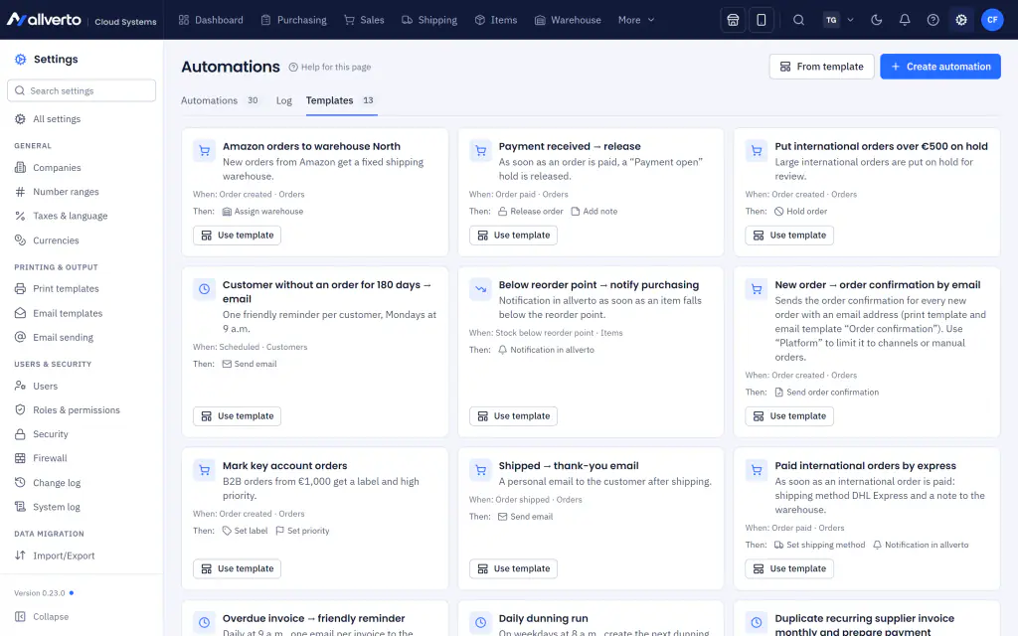The height and width of the screenshot is (636, 1018).
Task: Toggle dark mode moon icon
Action: coord(877,20)
